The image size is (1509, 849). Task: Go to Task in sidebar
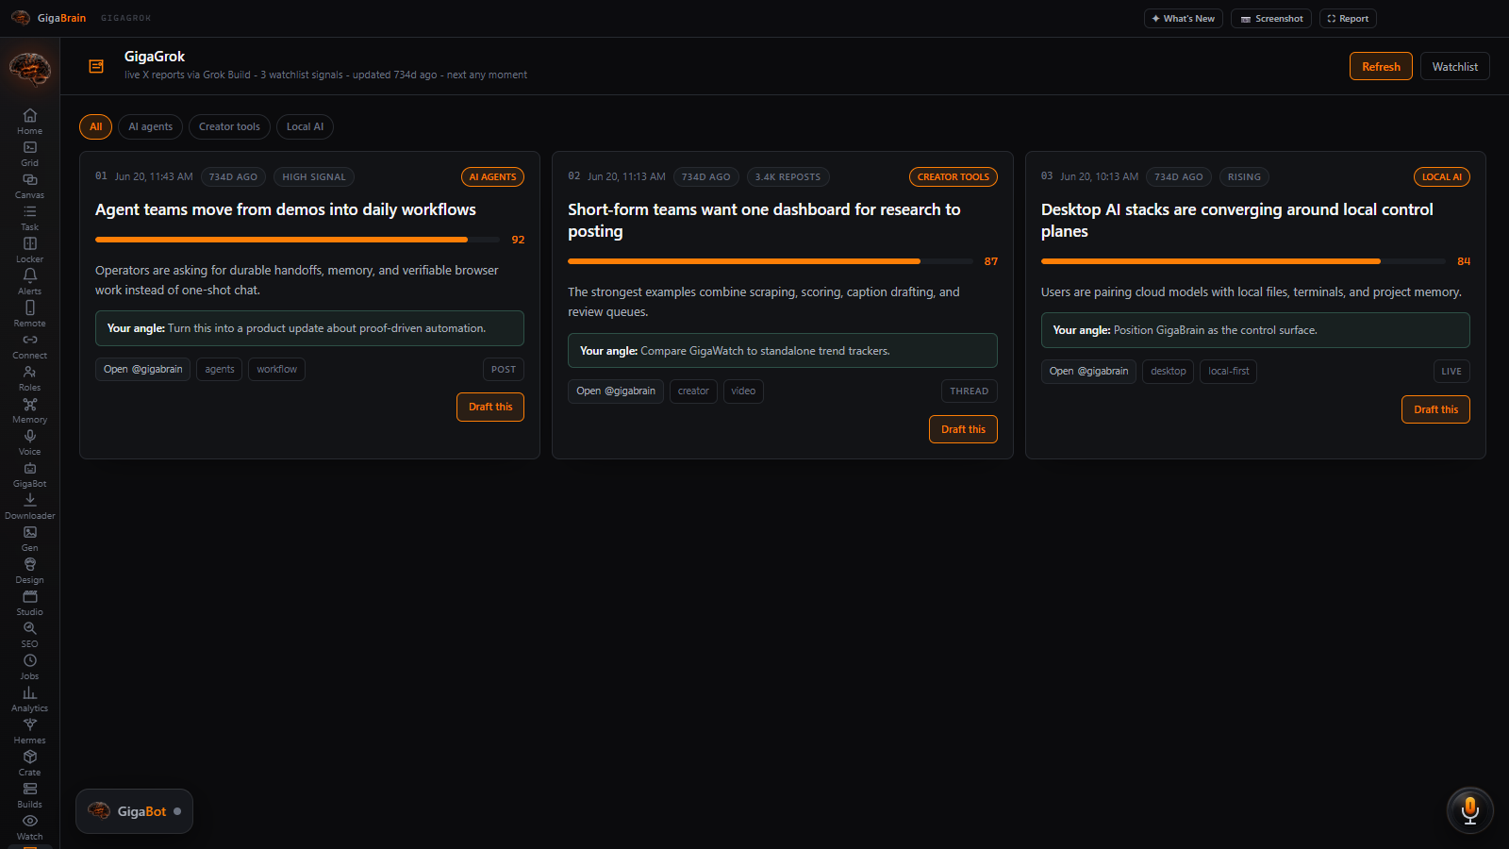29,217
